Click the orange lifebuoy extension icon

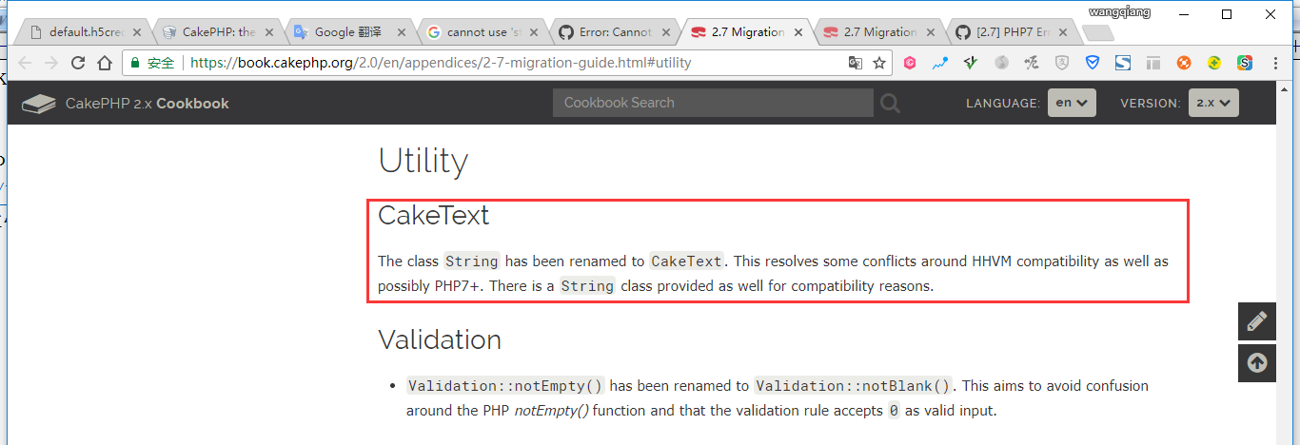point(1184,63)
